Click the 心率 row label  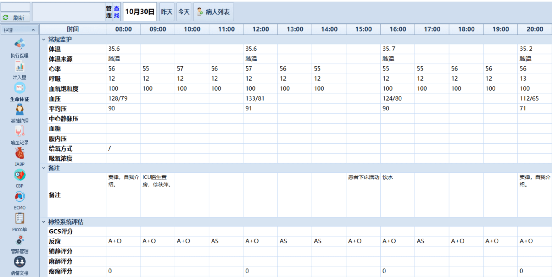[x=55, y=69]
